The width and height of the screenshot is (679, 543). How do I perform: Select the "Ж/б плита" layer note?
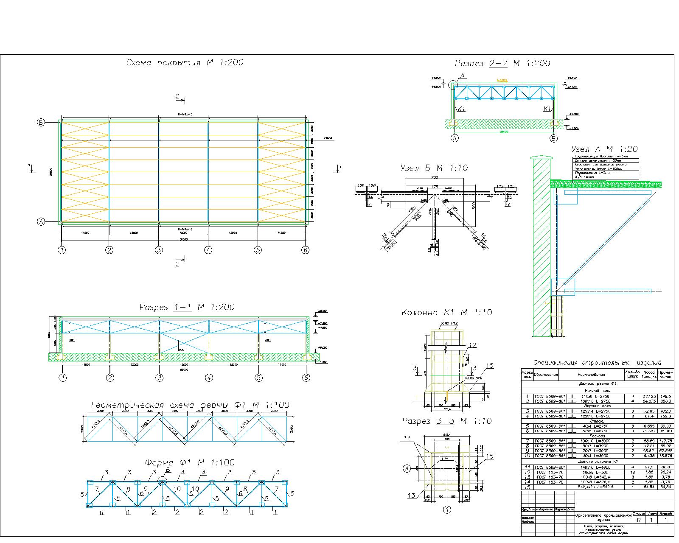584,177
